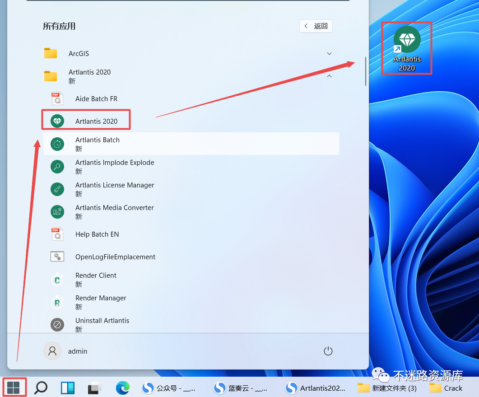Switch to the 公众号 browser window on taskbar

(x=169, y=388)
